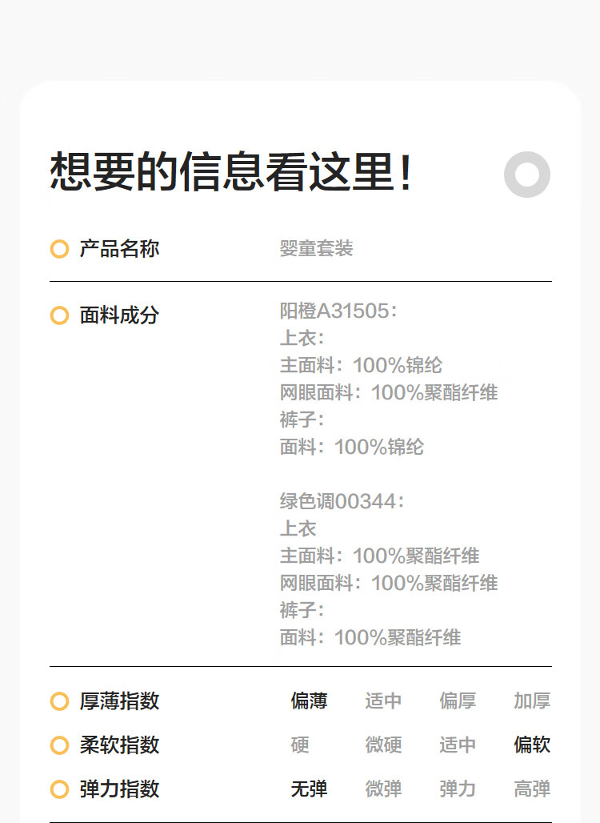This screenshot has height=823, width=600.
Task: Click the orange circle beside 厚薄指数
Action: pyautogui.click(x=59, y=701)
